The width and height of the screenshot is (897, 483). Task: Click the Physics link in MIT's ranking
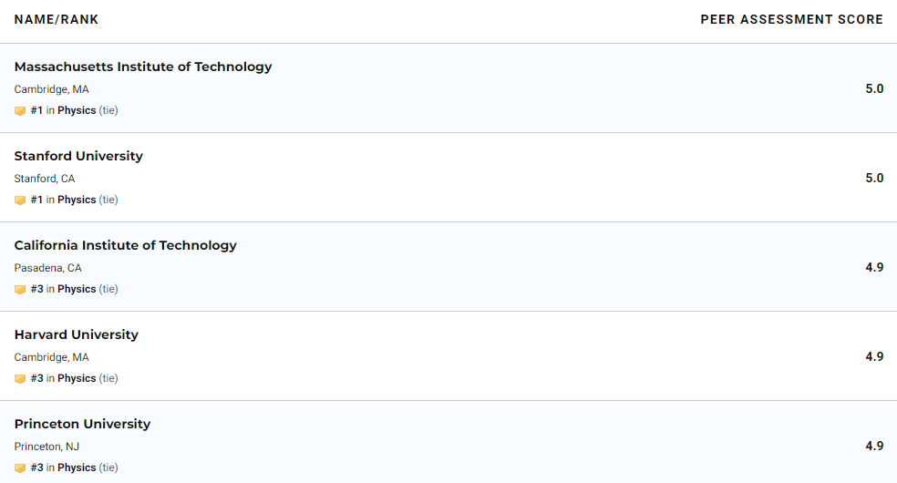coord(77,110)
